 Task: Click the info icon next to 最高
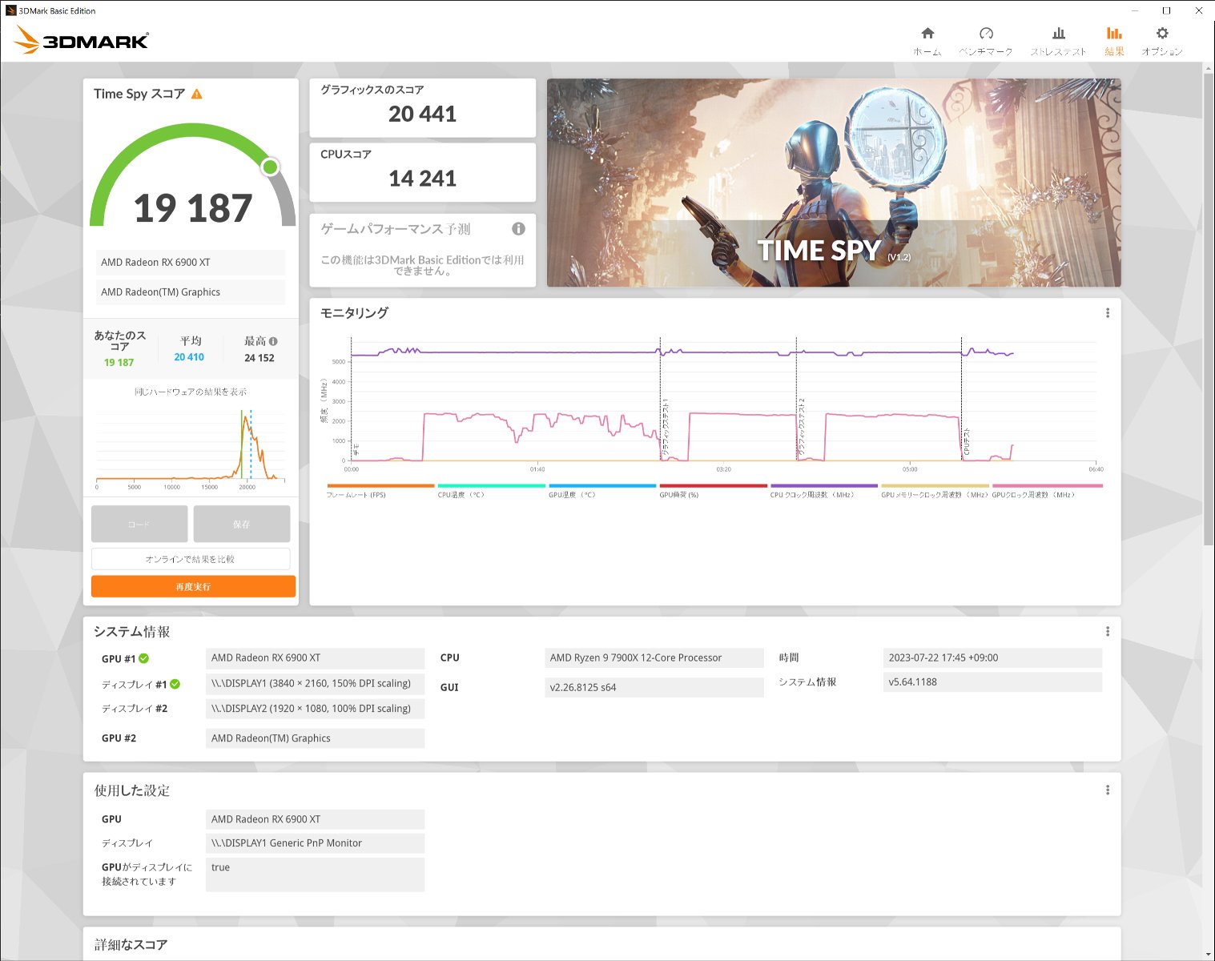[x=273, y=341]
